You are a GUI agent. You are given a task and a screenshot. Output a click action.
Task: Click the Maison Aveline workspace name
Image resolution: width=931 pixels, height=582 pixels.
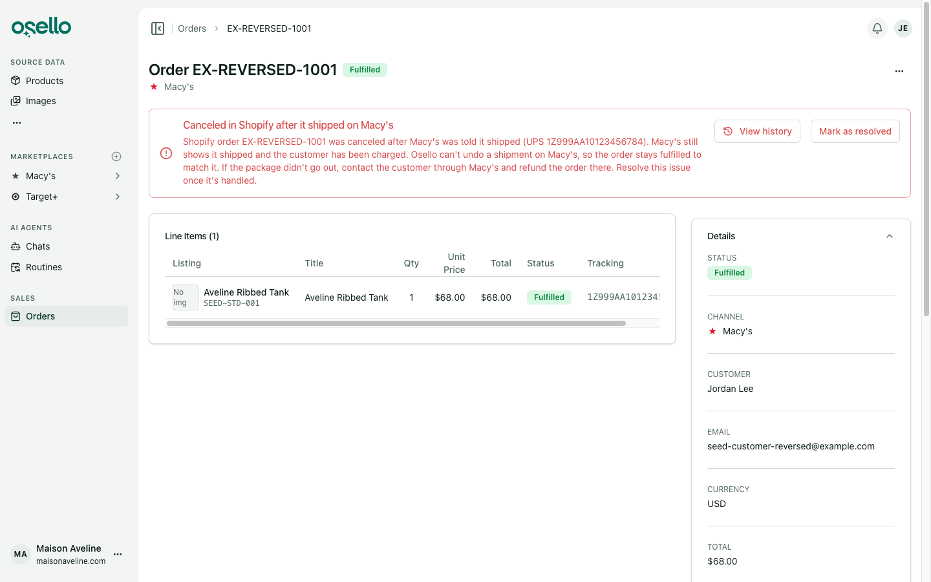pyautogui.click(x=69, y=548)
